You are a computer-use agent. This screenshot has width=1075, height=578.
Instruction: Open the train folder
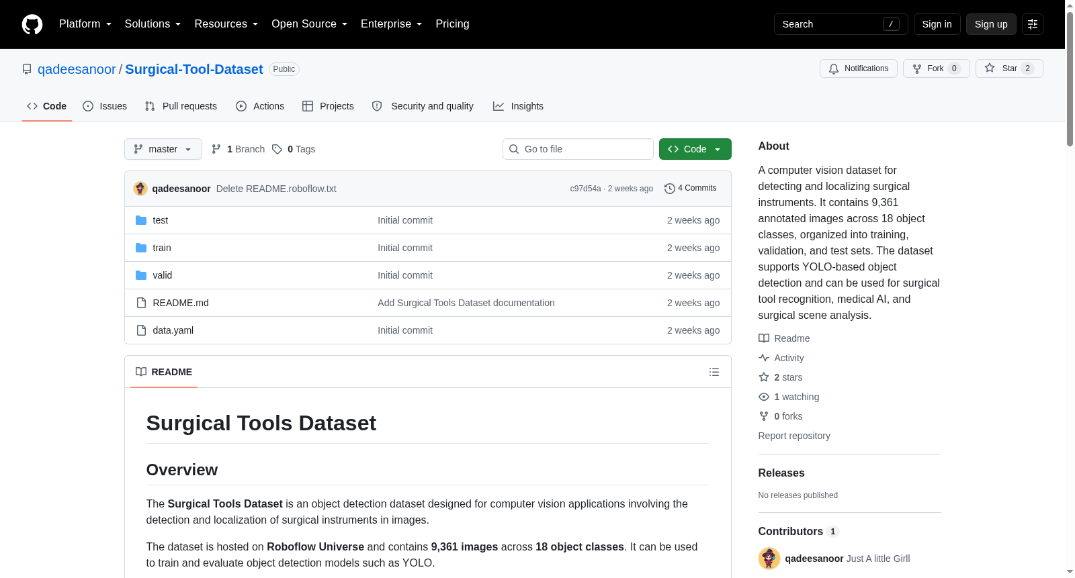(x=162, y=248)
